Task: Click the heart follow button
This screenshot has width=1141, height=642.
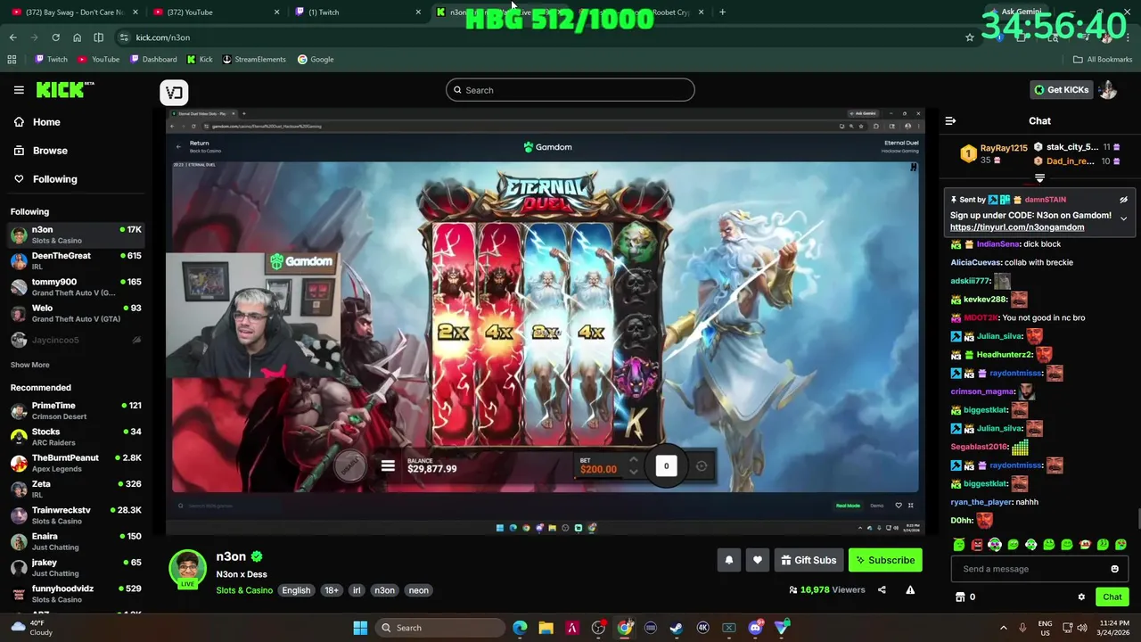Action: click(757, 560)
